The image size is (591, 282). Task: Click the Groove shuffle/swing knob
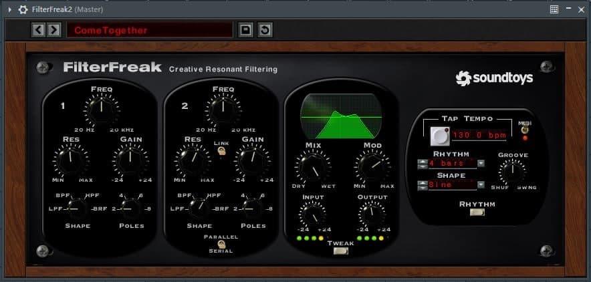click(x=513, y=172)
